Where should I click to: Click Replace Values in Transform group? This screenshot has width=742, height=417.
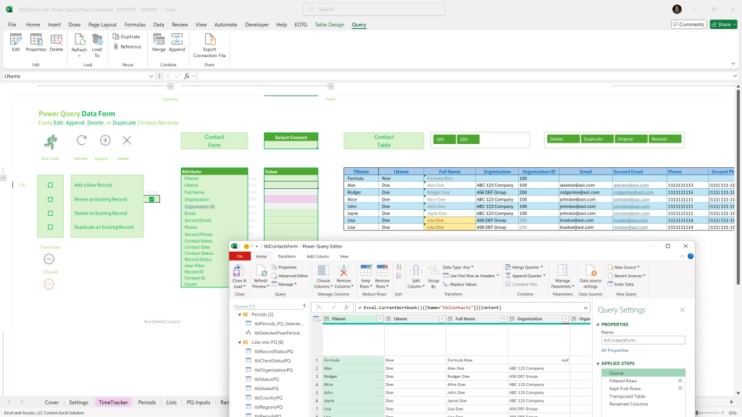click(x=459, y=284)
